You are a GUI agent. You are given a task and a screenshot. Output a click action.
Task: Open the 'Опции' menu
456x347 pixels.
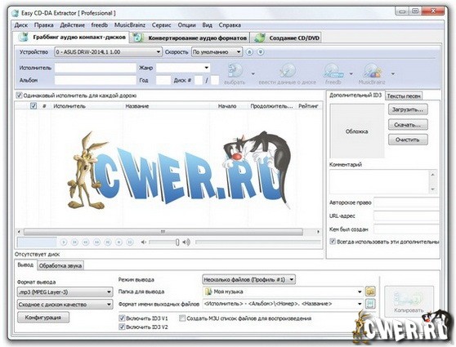(186, 25)
